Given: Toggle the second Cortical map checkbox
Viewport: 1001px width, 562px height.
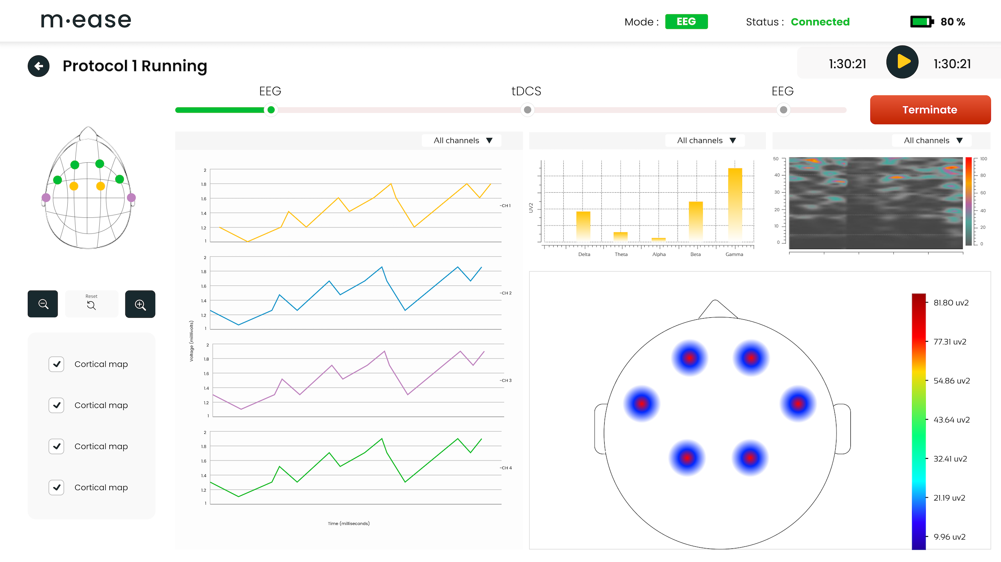Looking at the screenshot, I should 56,405.
